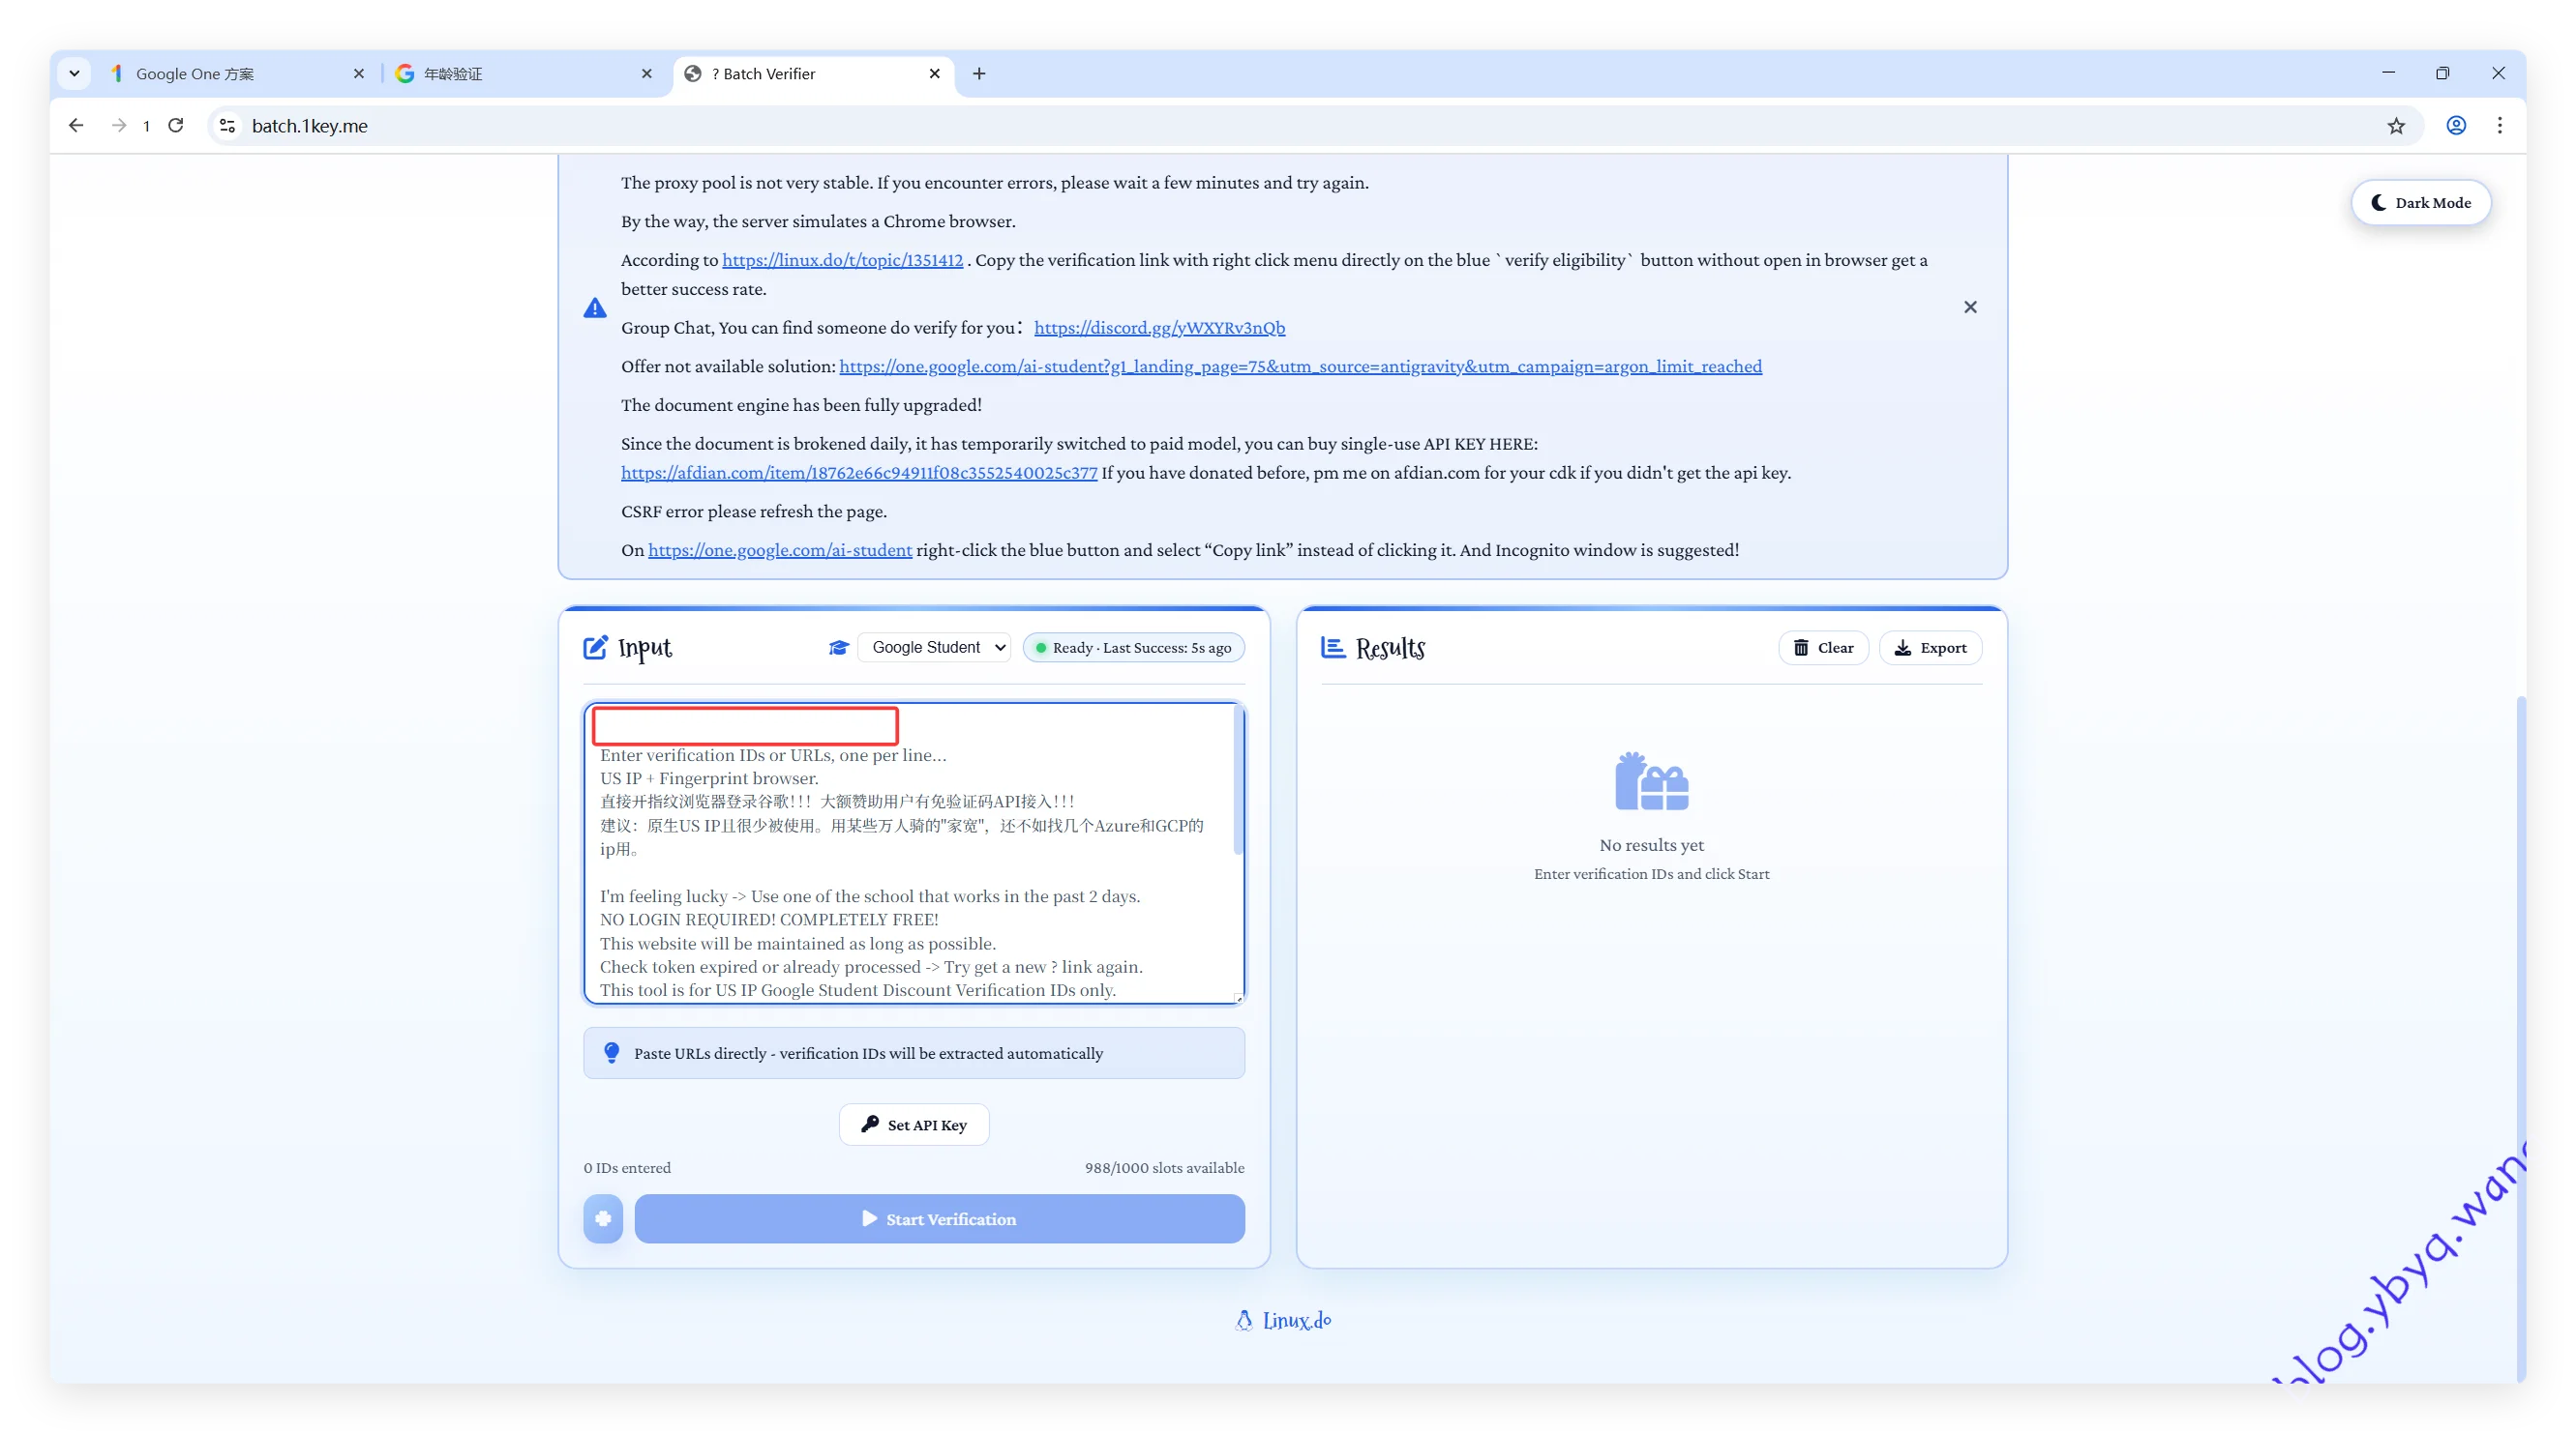This screenshot has width=2576, height=1433.
Task: Open the linux.do topic link
Action: [842, 260]
